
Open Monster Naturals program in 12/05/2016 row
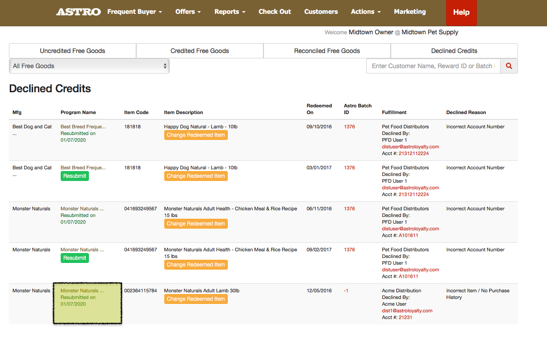(x=82, y=291)
